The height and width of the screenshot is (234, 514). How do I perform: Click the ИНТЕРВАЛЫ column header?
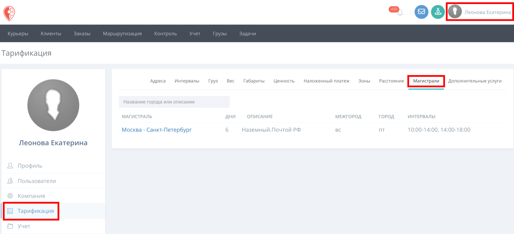point(421,117)
